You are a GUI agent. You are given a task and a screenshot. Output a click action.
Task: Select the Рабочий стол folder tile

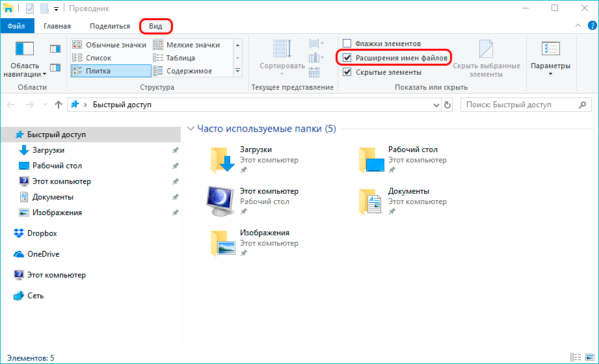(x=403, y=160)
